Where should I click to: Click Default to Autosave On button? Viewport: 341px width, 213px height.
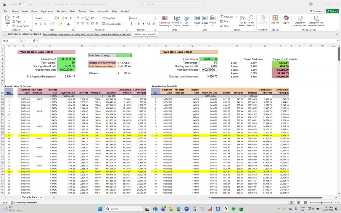pos(145,34)
